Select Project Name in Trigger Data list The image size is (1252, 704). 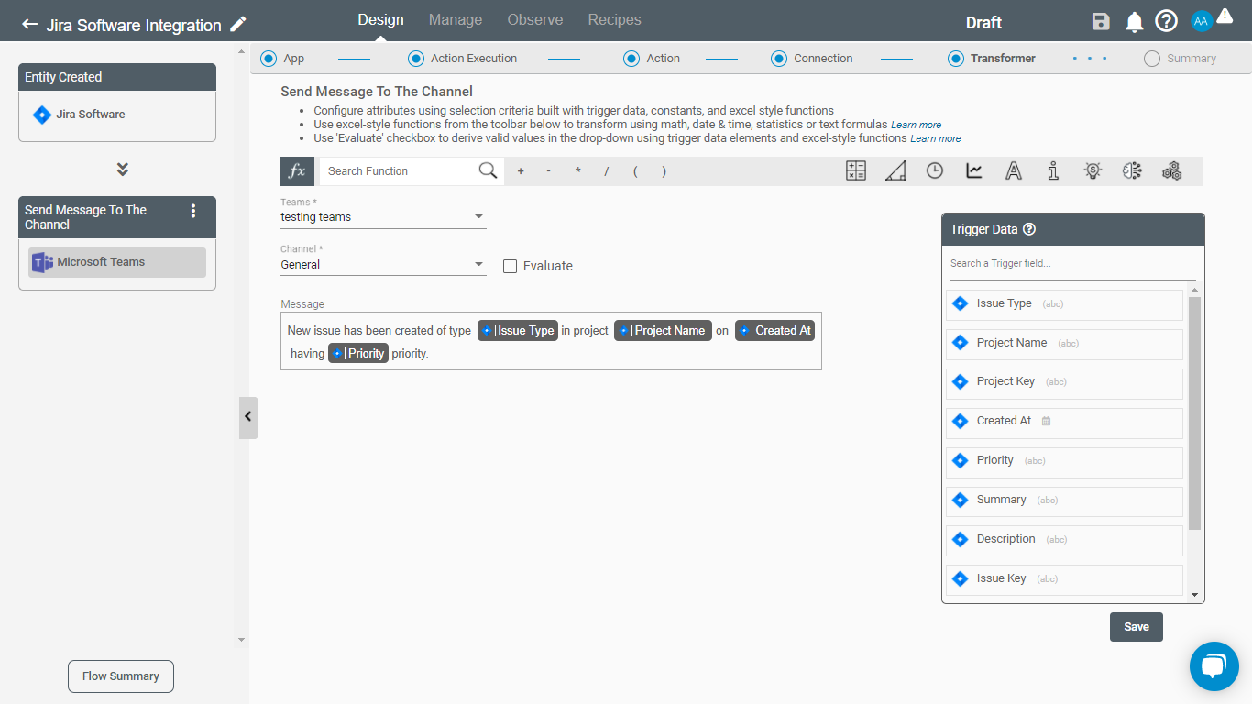pyautogui.click(x=1064, y=344)
